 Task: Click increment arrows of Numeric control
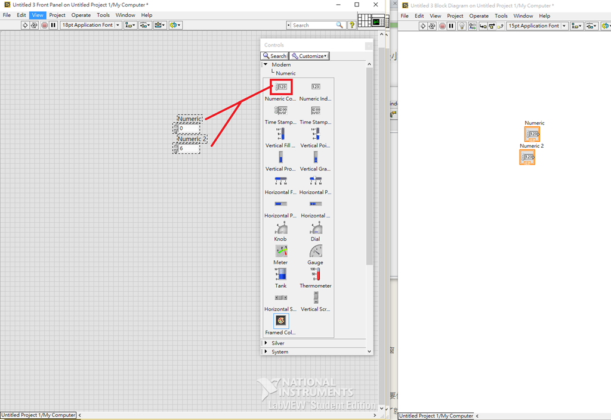point(176,128)
